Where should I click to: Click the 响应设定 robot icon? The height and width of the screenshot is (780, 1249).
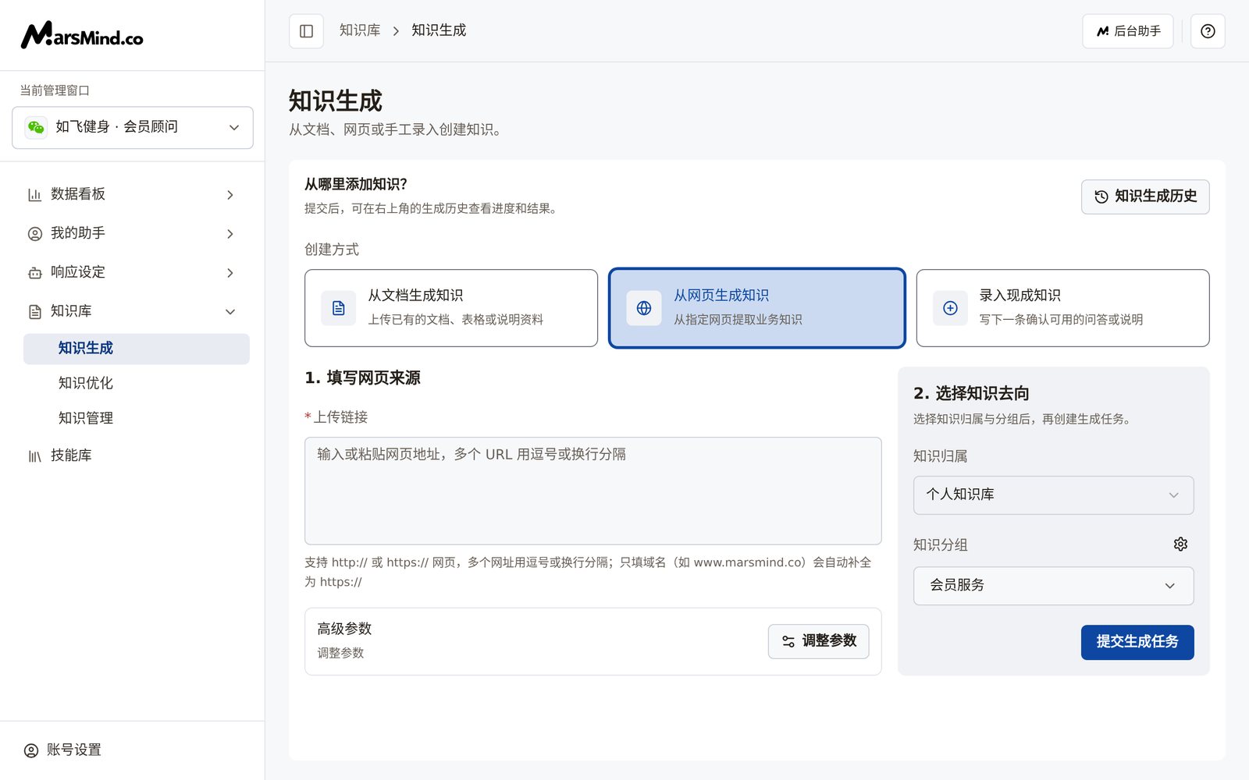tap(34, 272)
